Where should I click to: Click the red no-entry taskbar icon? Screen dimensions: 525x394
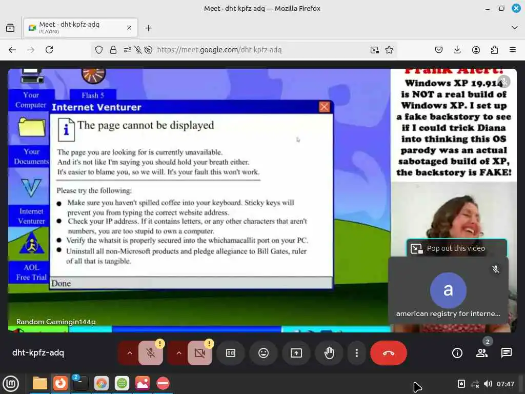click(163, 383)
